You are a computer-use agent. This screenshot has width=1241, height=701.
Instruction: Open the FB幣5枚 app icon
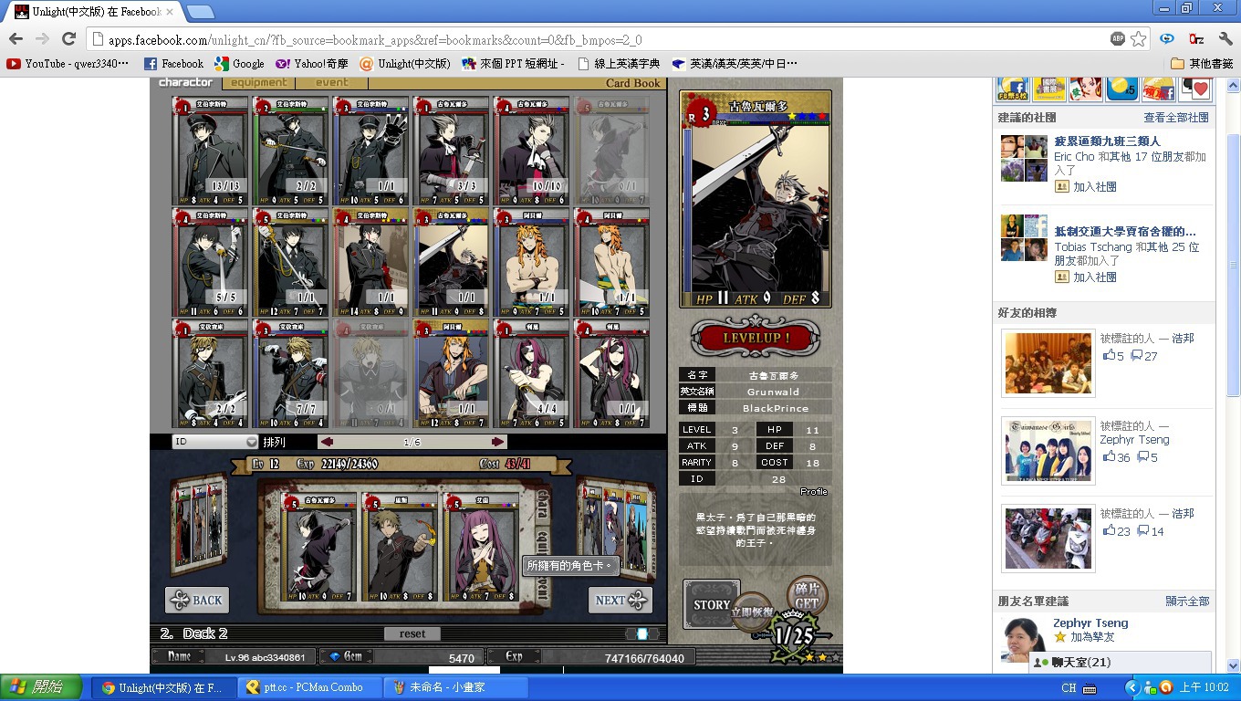tap(1013, 89)
